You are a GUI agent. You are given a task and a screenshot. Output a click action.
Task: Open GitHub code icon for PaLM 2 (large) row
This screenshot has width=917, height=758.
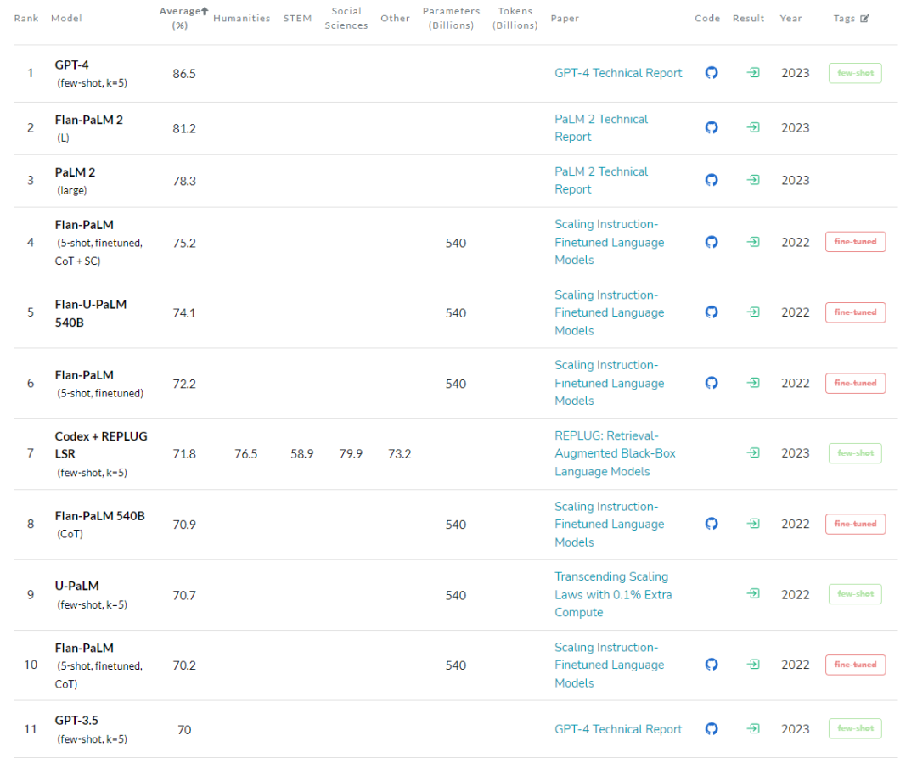(x=712, y=180)
